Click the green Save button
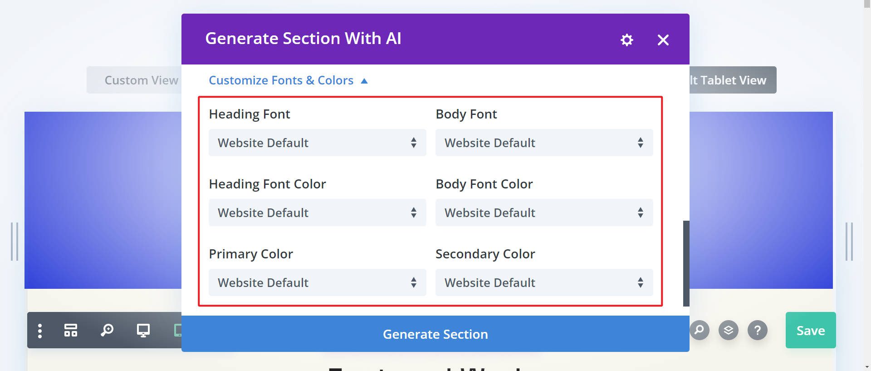The image size is (871, 371). [x=811, y=330]
